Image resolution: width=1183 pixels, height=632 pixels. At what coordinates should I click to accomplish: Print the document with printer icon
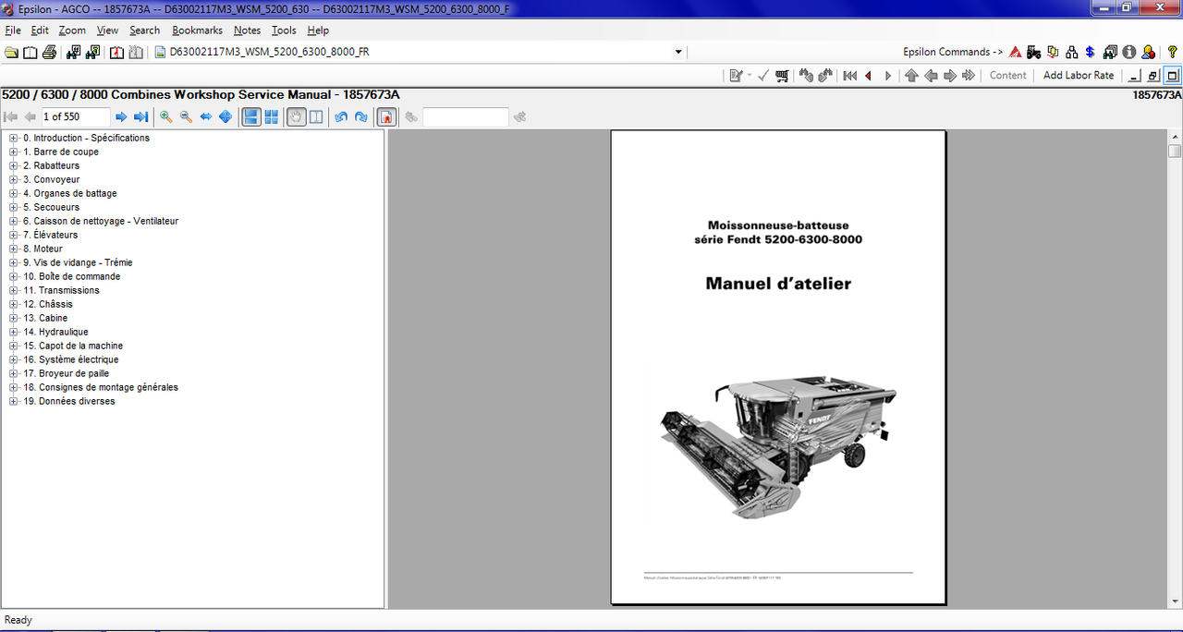pyautogui.click(x=49, y=53)
